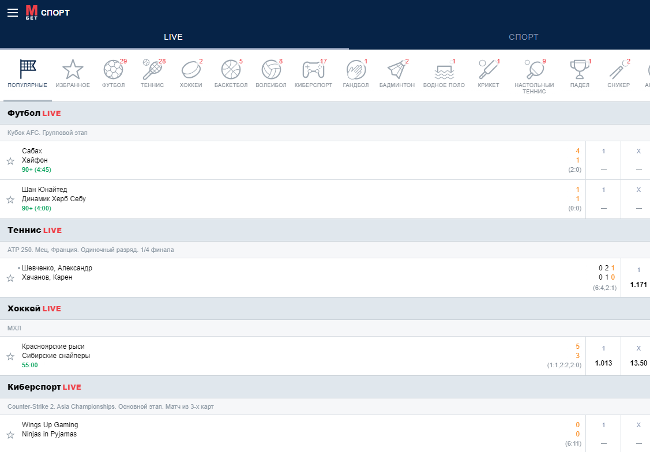Click the MBet Sport logo

click(48, 13)
